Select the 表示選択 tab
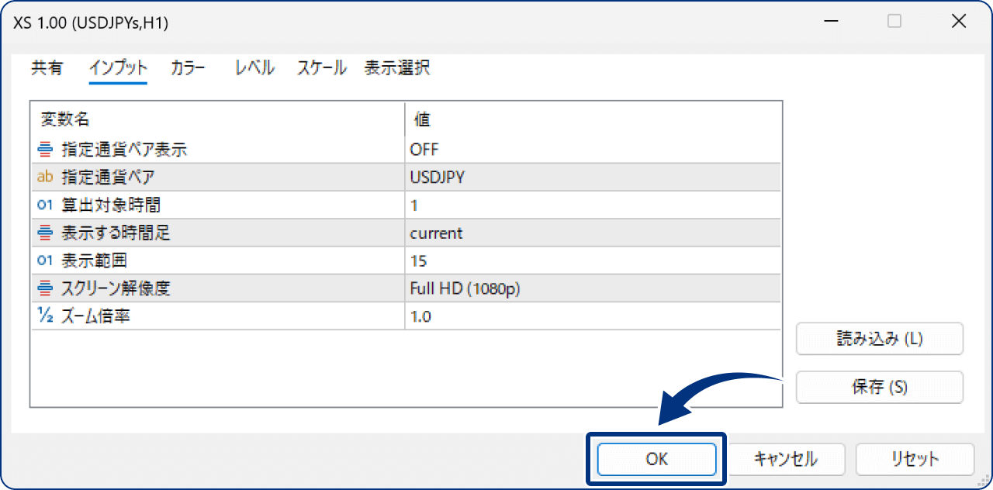This screenshot has height=490, width=993. (397, 68)
